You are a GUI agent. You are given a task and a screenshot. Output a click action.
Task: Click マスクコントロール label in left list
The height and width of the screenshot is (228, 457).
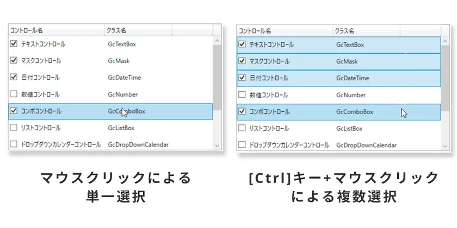tap(41, 61)
